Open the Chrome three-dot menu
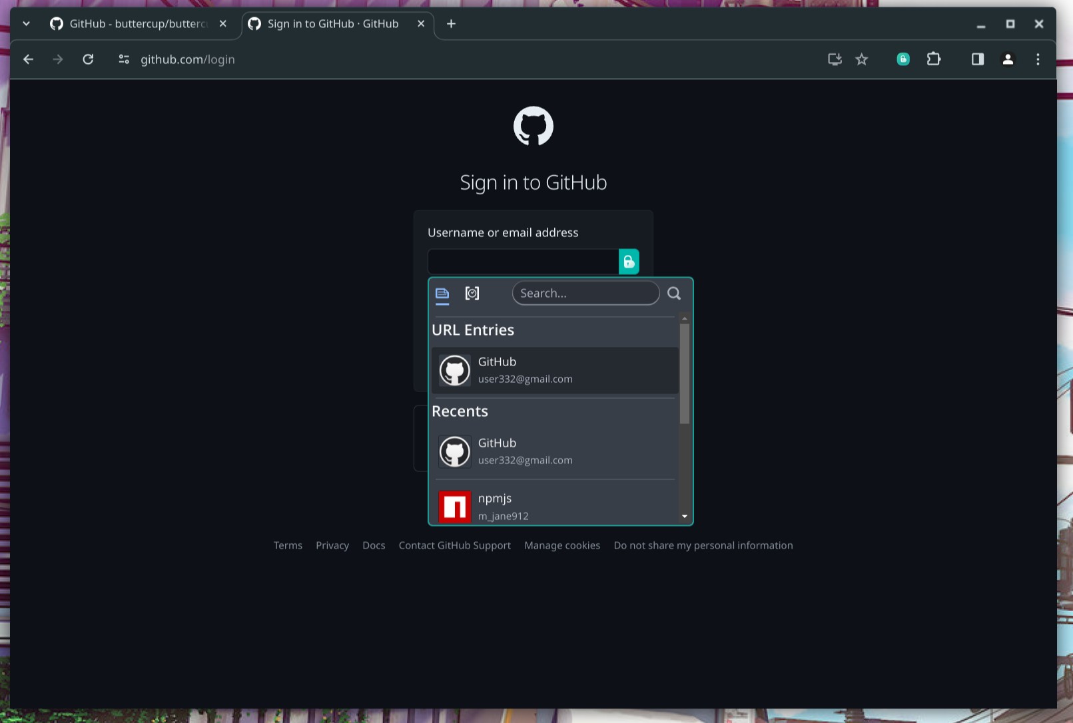The height and width of the screenshot is (723, 1073). [x=1038, y=59]
